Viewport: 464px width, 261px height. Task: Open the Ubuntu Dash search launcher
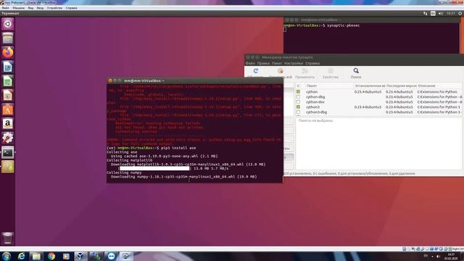[x=8, y=24]
